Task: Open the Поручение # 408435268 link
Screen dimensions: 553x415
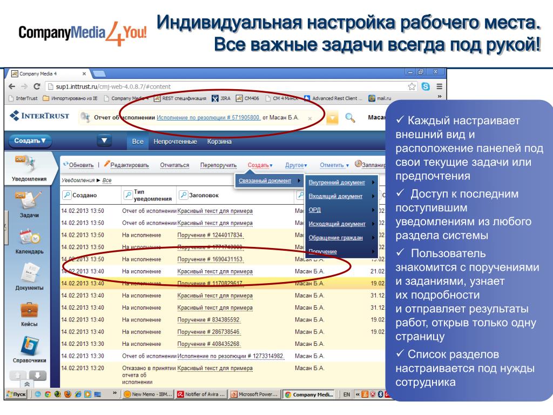Action: coord(209,344)
